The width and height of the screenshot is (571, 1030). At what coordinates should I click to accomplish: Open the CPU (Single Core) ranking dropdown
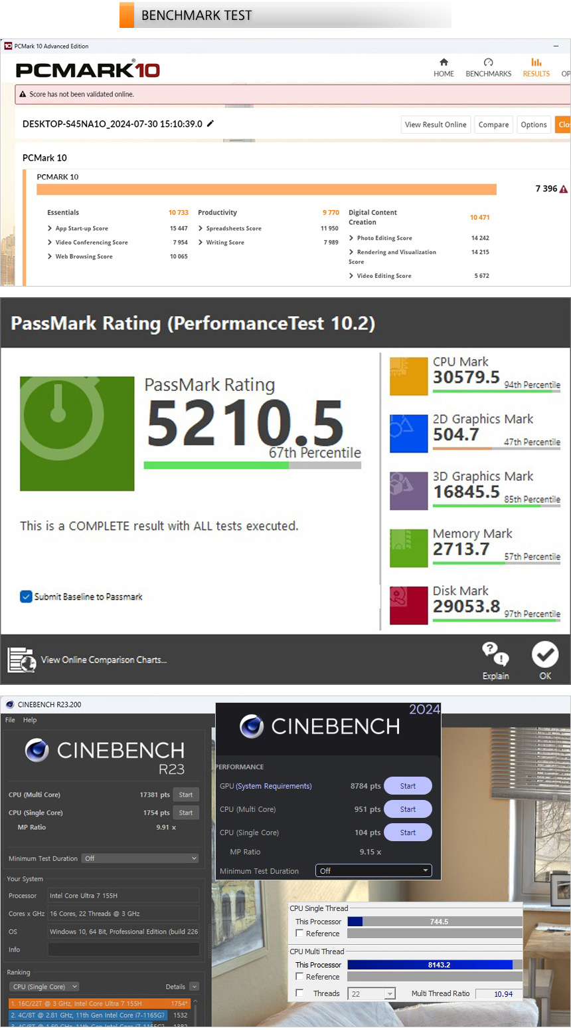pos(44,987)
